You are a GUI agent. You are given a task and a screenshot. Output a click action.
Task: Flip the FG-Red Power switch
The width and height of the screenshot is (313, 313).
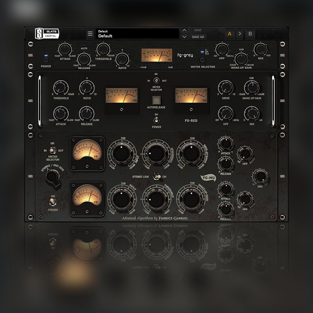pyautogui.click(x=156, y=121)
